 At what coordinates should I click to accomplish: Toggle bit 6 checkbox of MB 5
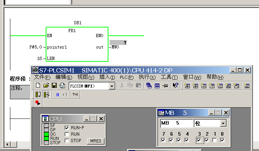click(171, 140)
